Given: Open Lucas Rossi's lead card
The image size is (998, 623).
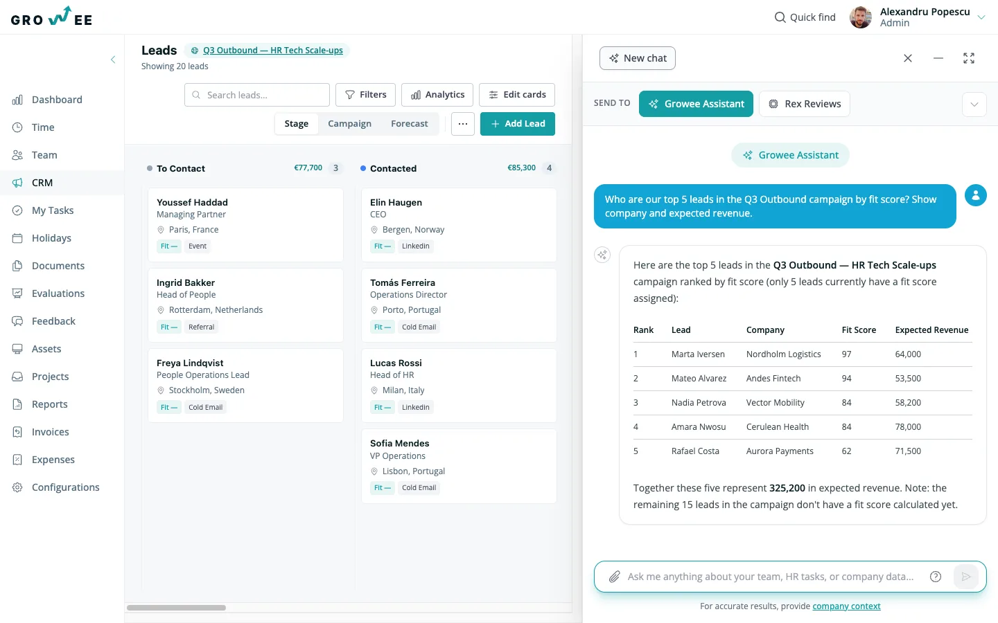Looking at the screenshot, I should (x=459, y=386).
